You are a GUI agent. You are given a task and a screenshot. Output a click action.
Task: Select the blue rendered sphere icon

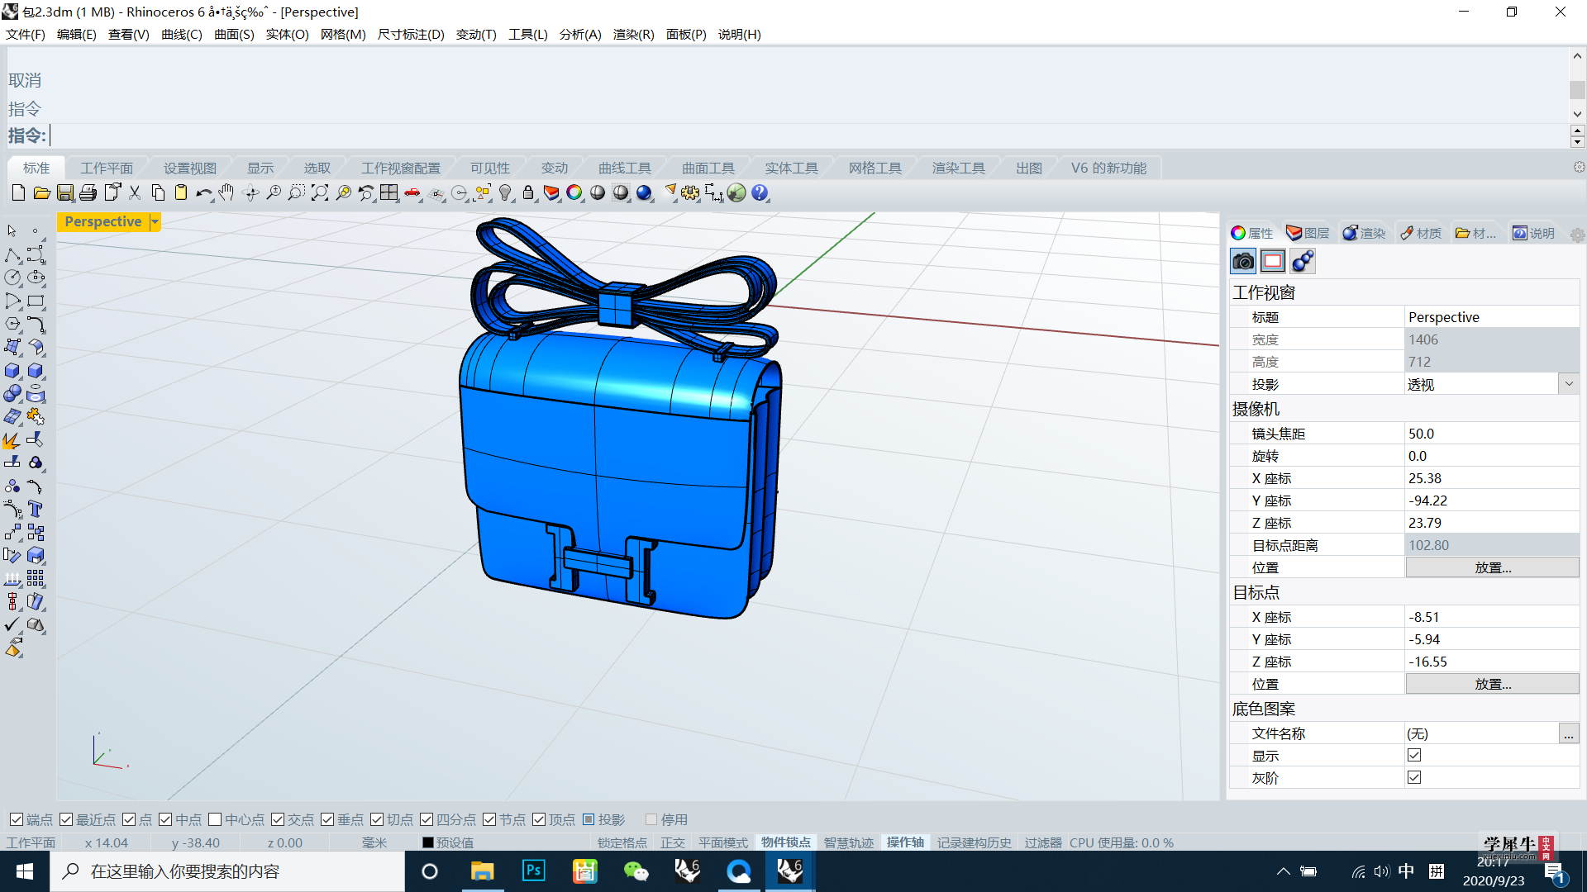coord(644,192)
